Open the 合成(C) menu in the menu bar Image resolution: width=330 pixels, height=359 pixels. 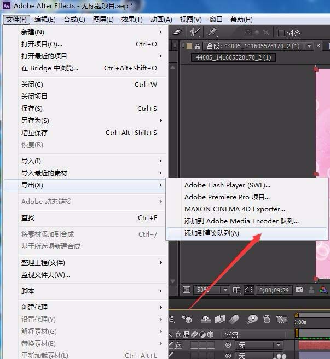[74, 20]
